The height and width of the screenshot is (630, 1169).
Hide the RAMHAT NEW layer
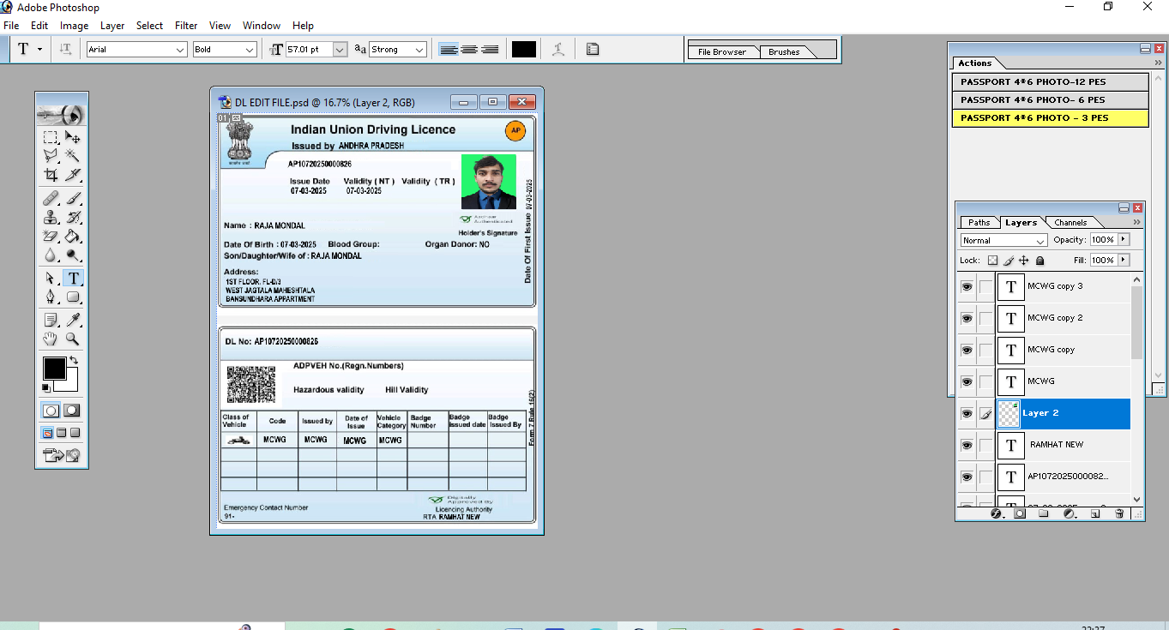click(967, 445)
